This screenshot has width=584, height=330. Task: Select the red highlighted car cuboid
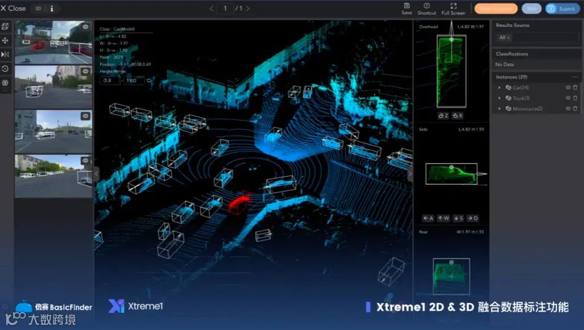[239, 203]
